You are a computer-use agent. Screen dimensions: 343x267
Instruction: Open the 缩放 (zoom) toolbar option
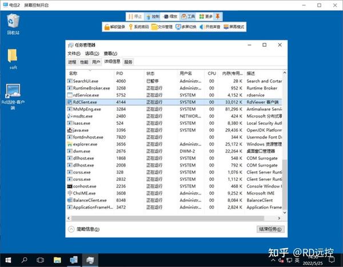(x=170, y=17)
